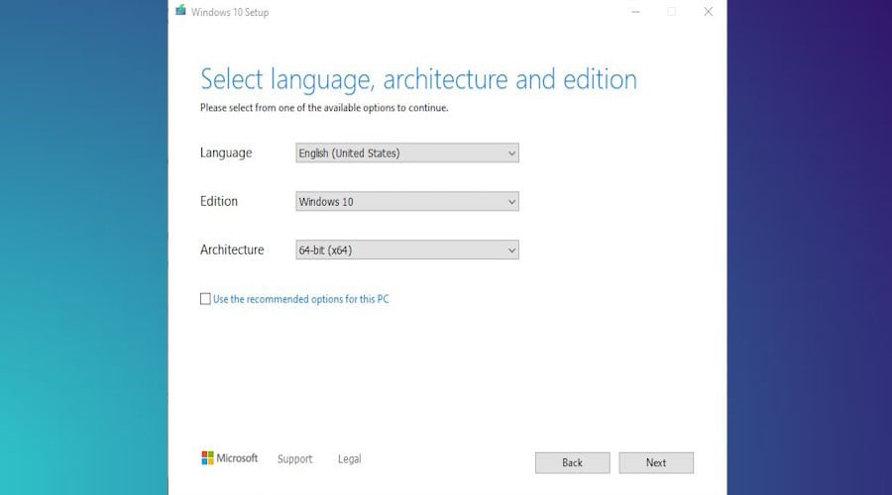Screen dimensions: 892x495
Task: Continue setup with the Next button
Action: (x=656, y=462)
